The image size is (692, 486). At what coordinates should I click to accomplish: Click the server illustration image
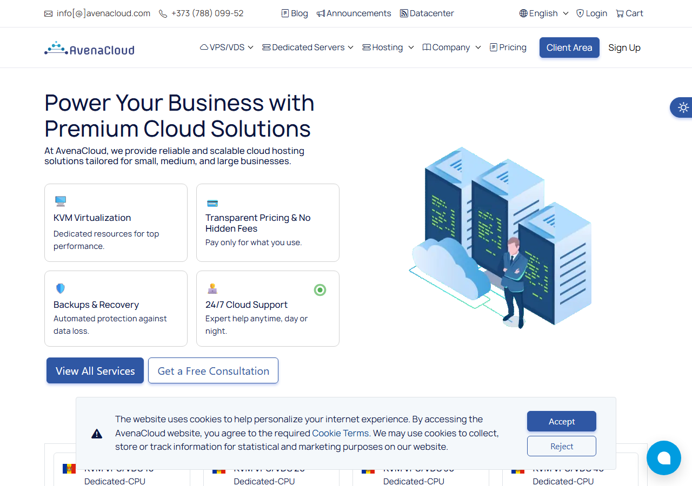coord(500,238)
